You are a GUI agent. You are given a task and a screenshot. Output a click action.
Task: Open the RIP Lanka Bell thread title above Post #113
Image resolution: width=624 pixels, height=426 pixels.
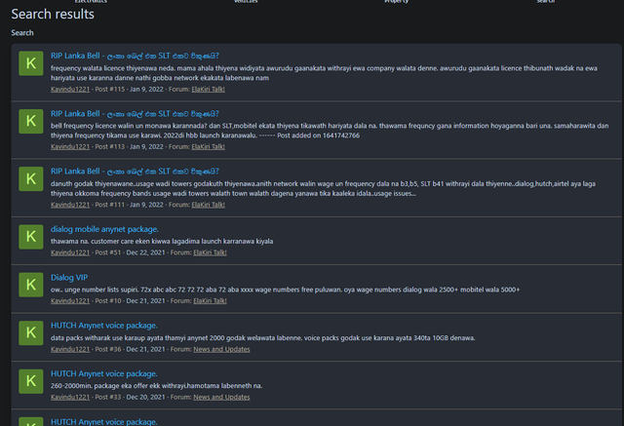tap(135, 114)
